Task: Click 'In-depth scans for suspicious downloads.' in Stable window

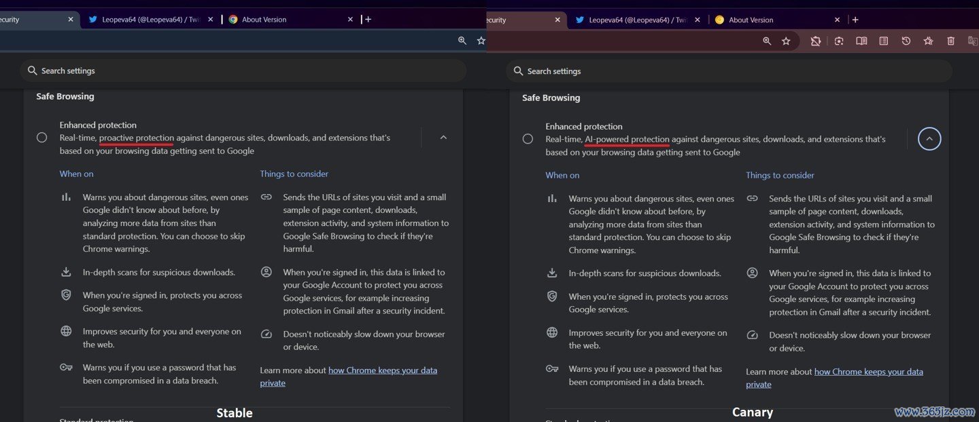Action: (159, 272)
